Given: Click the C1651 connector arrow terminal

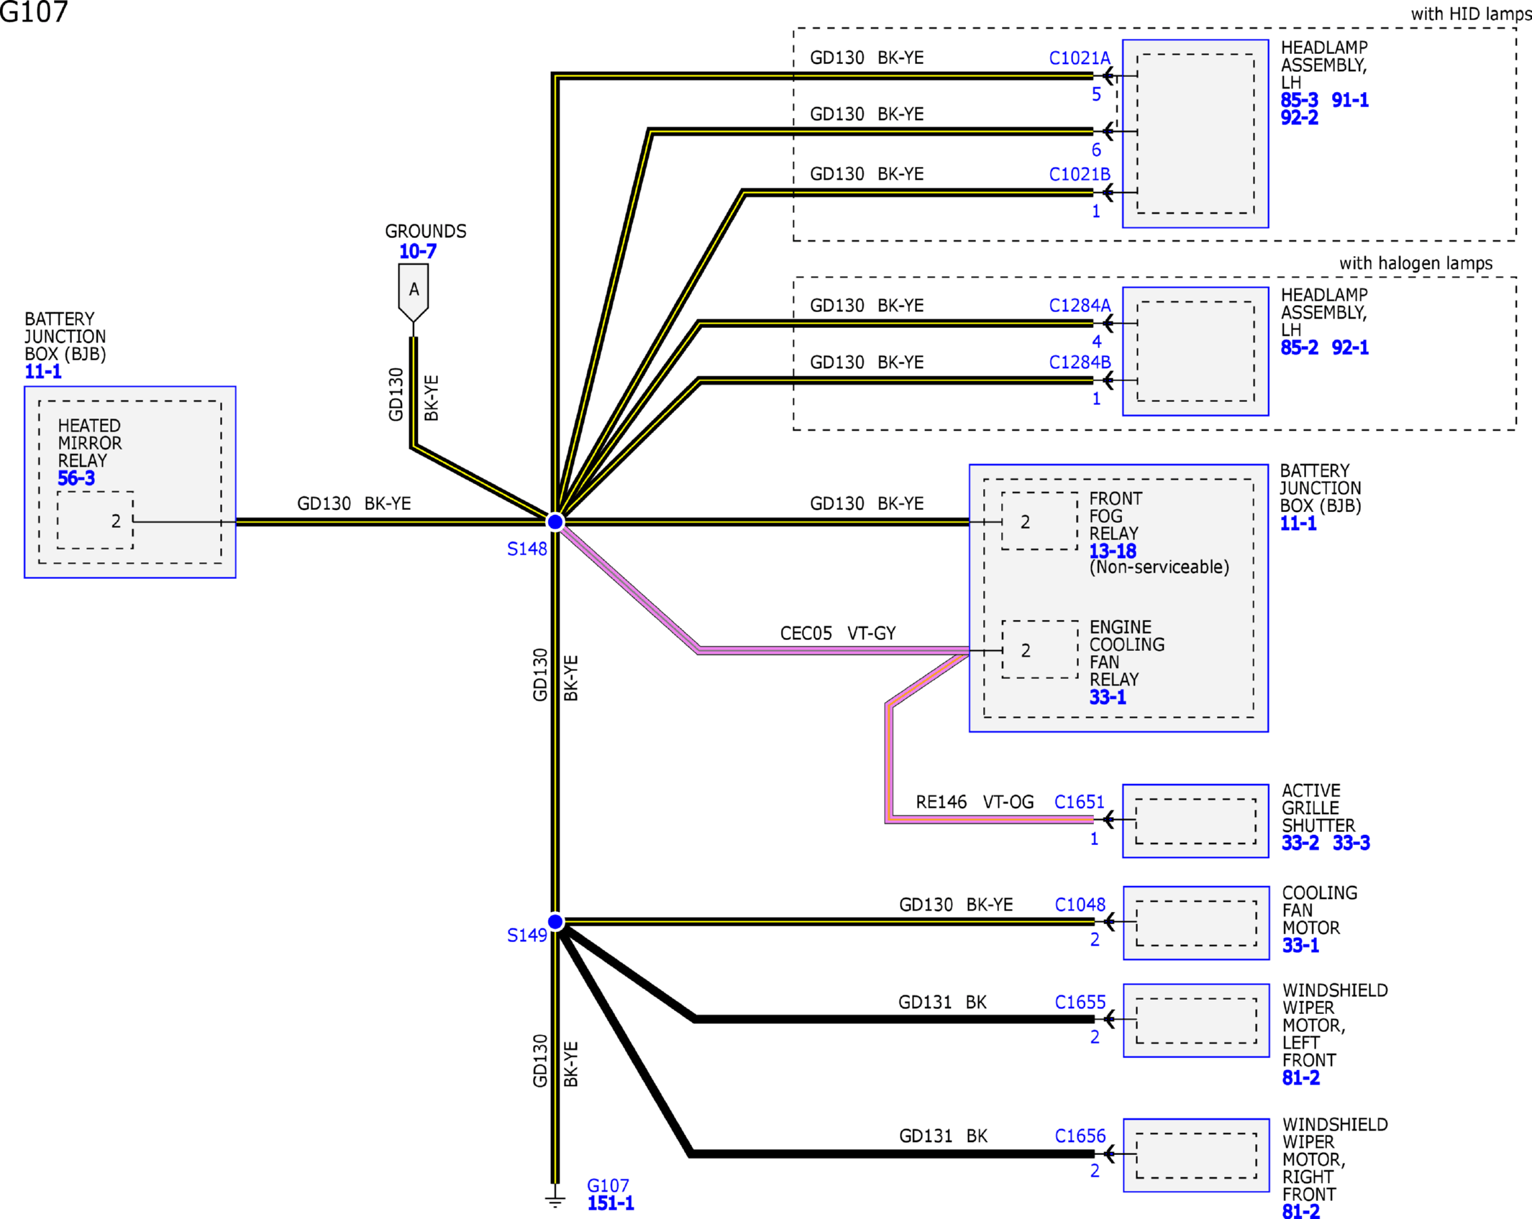Looking at the screenshot, I should click(x=1109, y=819).
